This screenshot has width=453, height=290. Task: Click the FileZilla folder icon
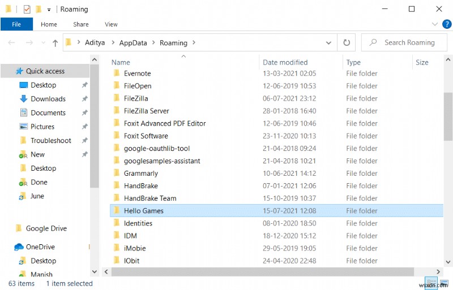coord(117,98)
